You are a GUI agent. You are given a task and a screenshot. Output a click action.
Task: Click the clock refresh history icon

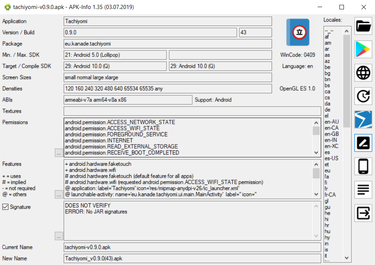(x=363, y=96)
